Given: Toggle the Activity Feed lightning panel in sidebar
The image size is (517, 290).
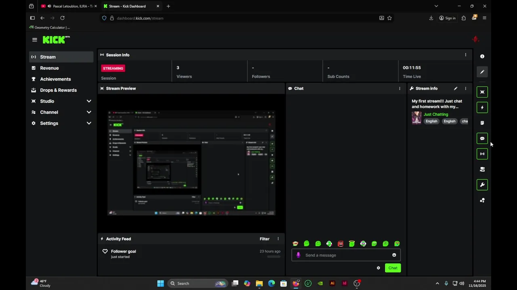Looking at the screenshot, I should (x=482, y=108).
